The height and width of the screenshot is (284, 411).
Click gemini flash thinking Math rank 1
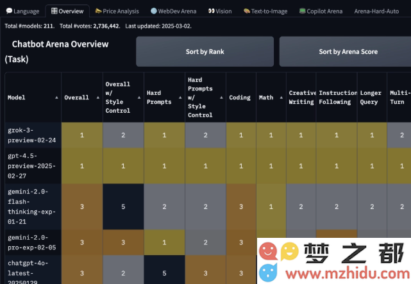(x=271, y=206)
